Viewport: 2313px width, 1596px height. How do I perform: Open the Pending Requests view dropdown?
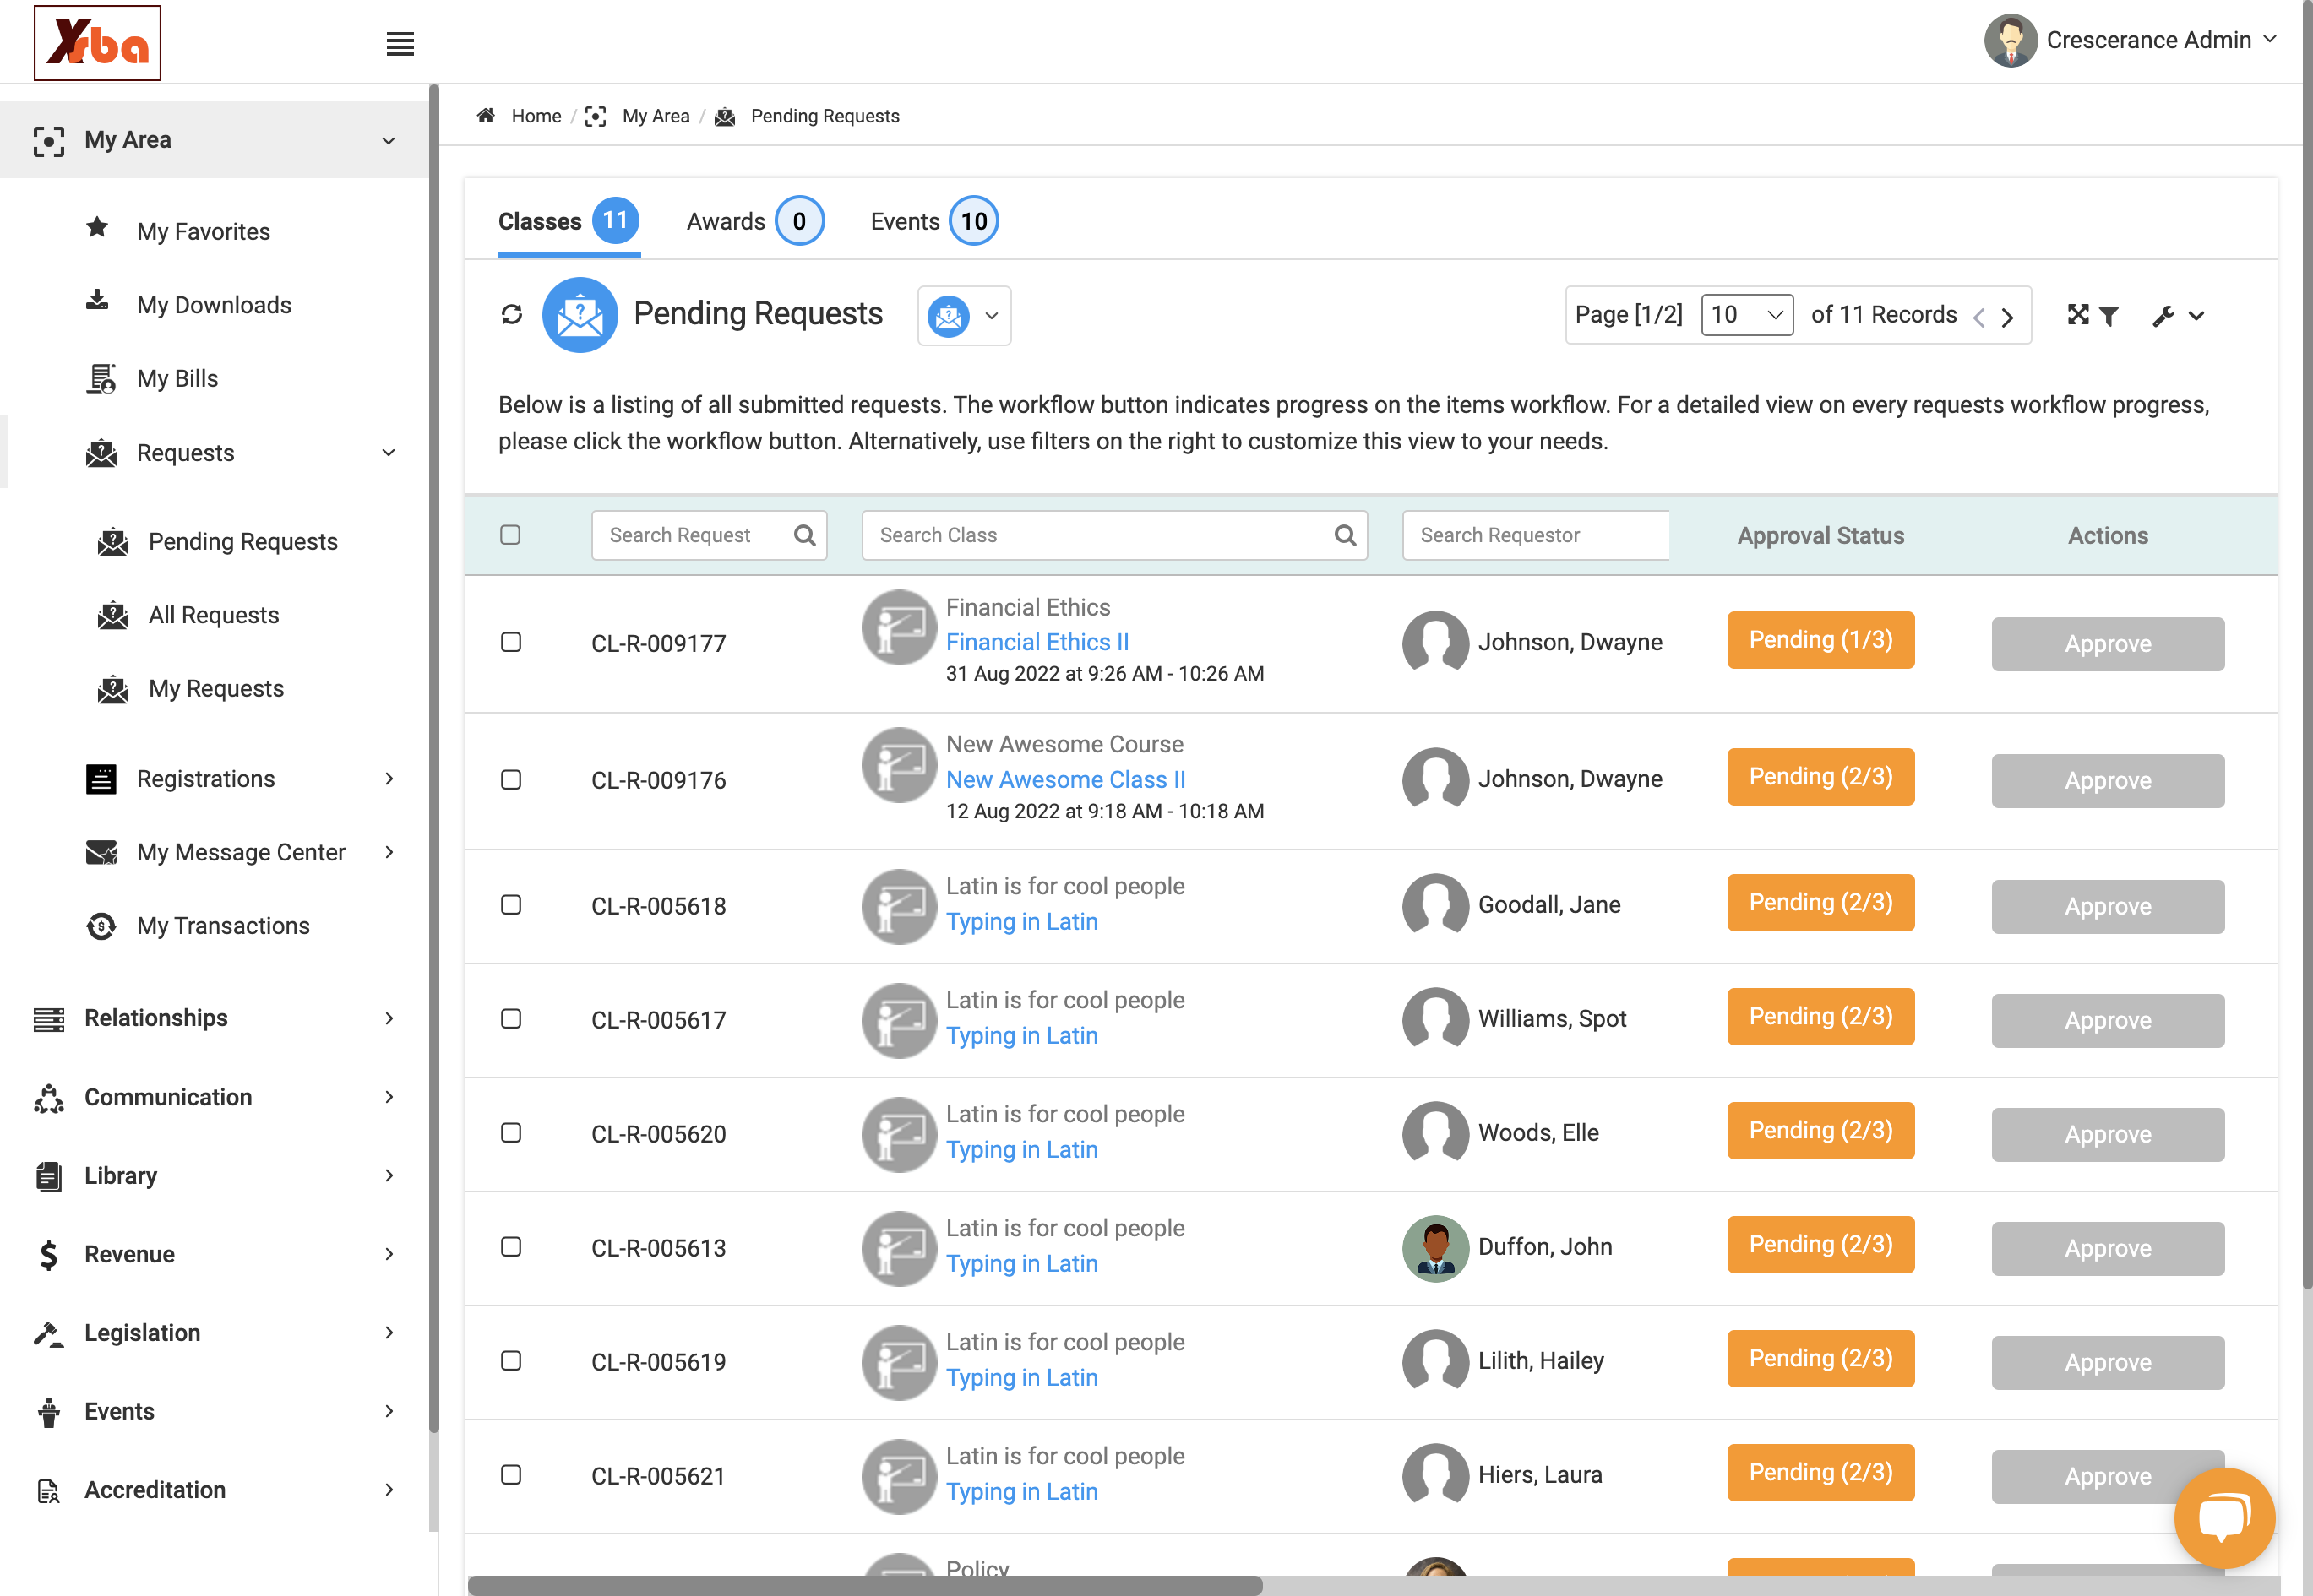(963, 316)
